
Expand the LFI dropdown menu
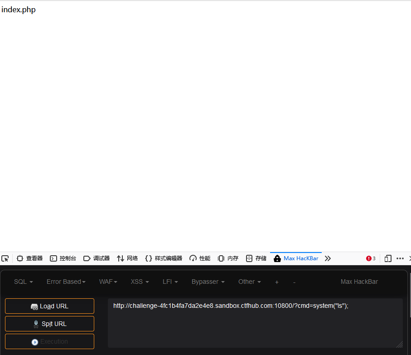pos(170,282)
